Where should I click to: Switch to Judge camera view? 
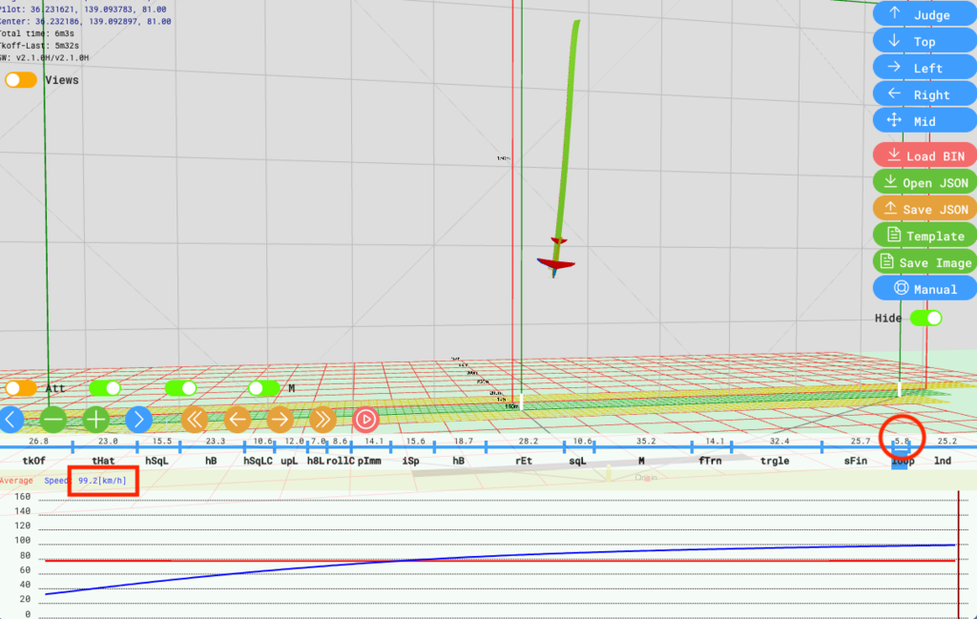click(x=925, y=14)
